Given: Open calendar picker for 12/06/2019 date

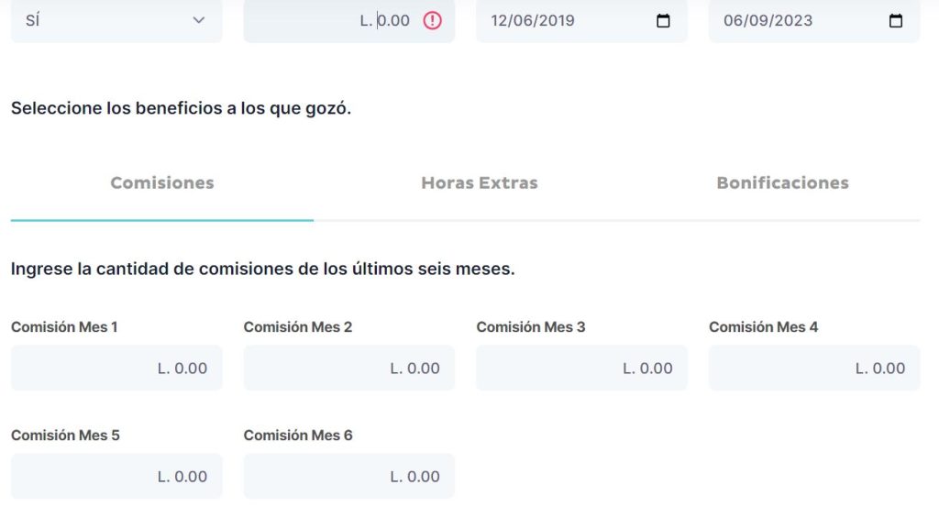Looking at the screenshot, I should click(x=664, y=20).
